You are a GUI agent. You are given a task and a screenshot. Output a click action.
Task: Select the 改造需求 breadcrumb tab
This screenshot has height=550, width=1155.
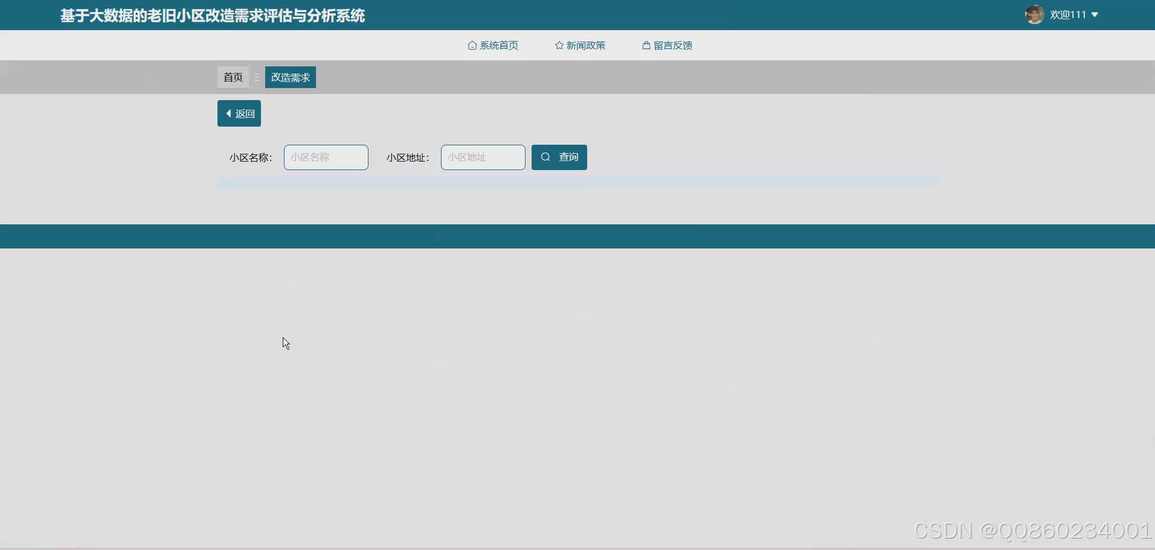pos(291,77)
